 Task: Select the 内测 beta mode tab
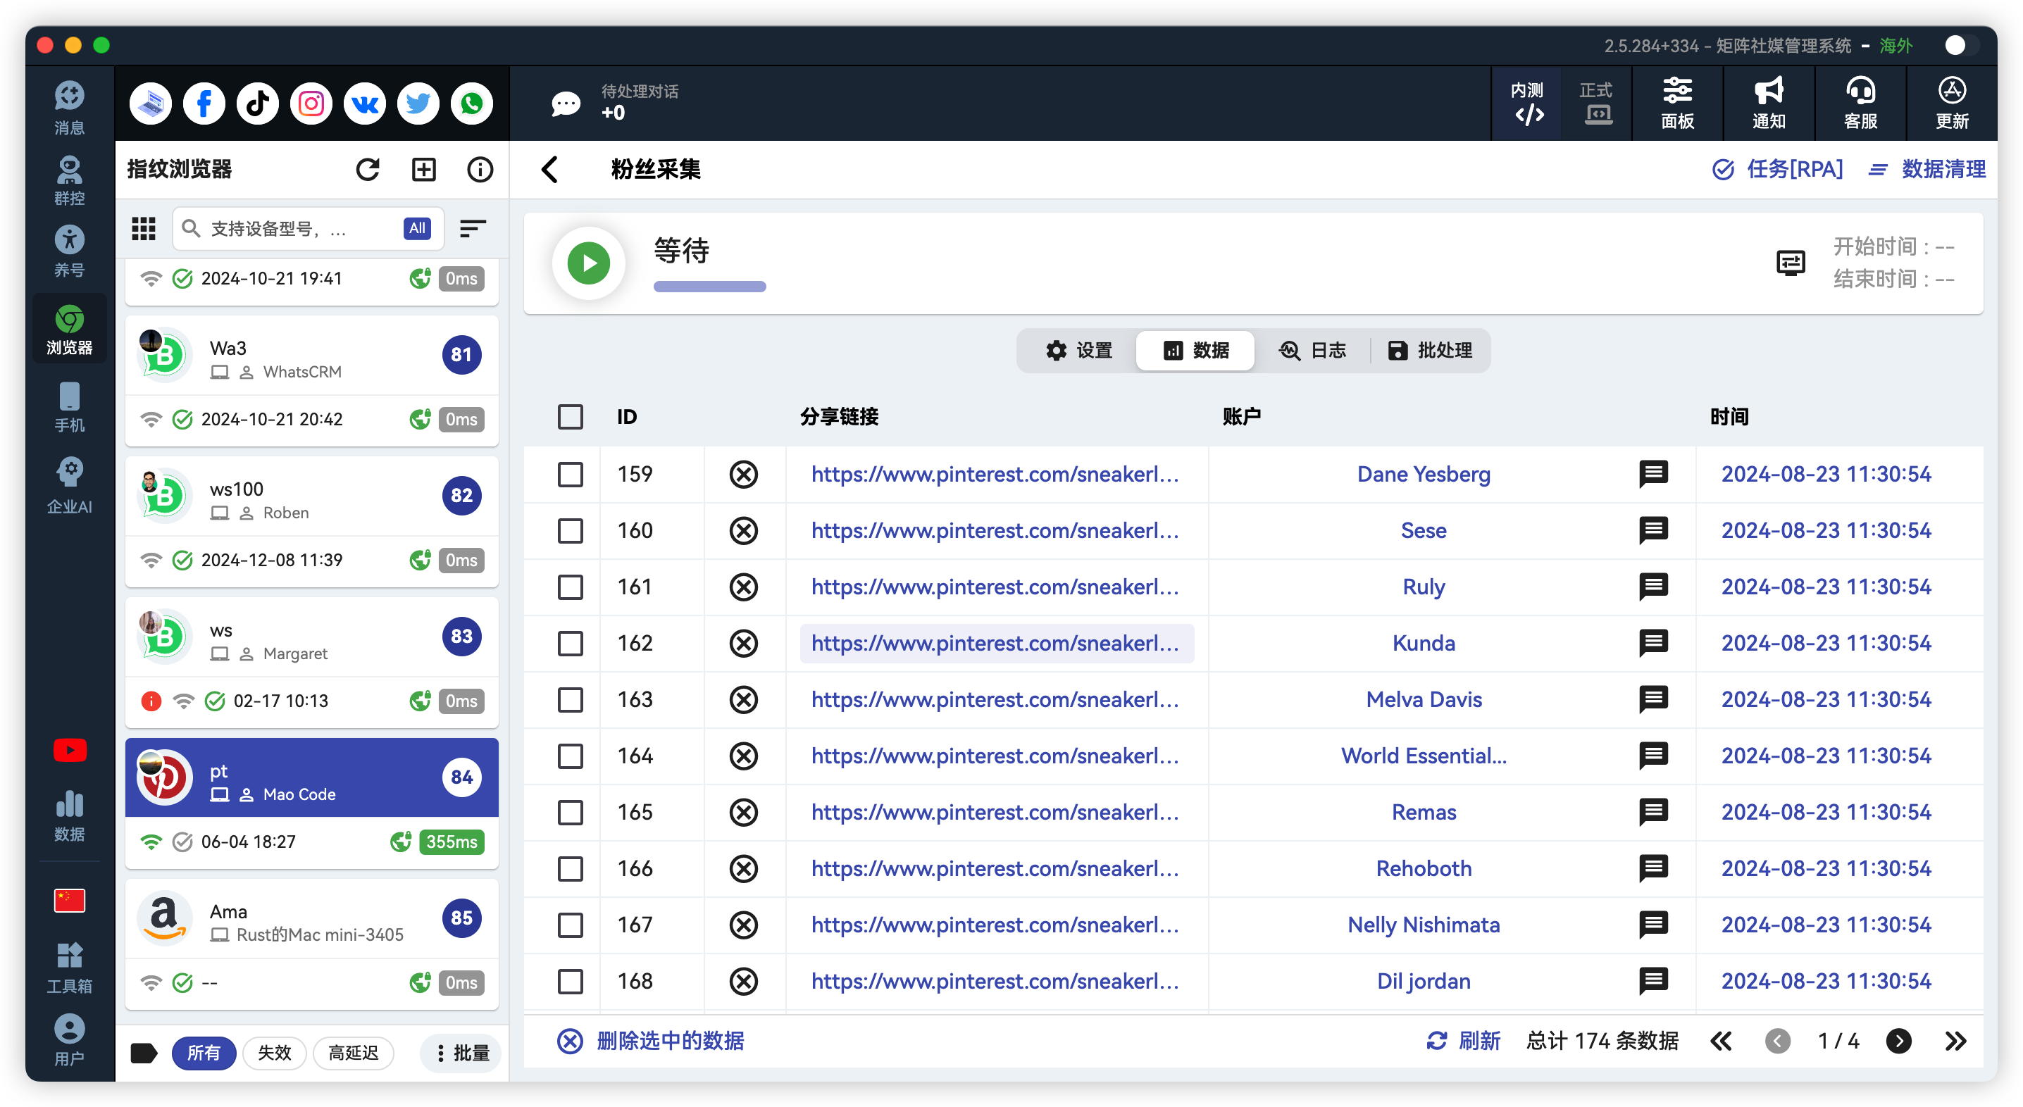(1527, 104)
